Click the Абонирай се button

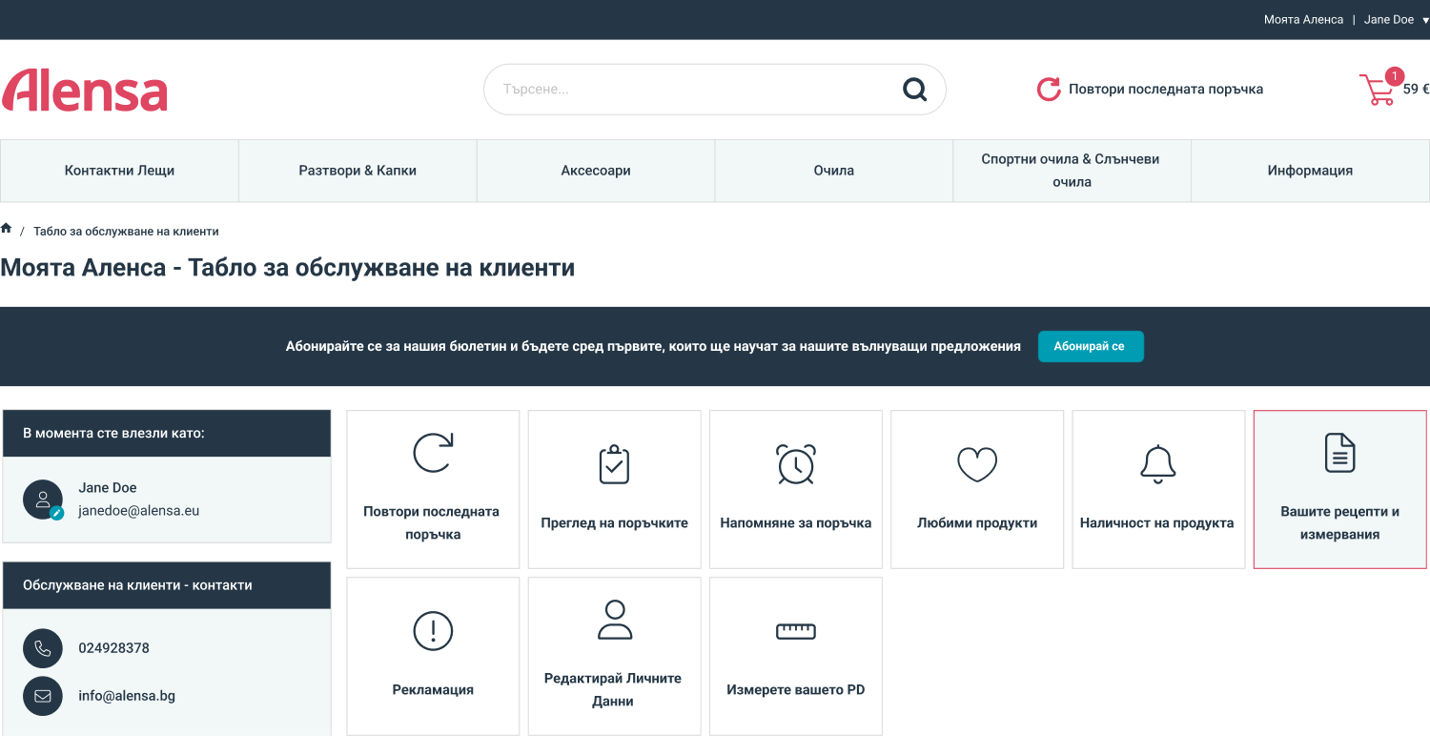tap(1091, 346)
